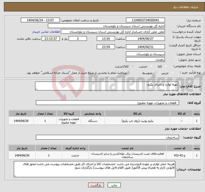Viewport: 205px width, 192px height.
Task: Select the خدمت radio button
Action: (151, 66)
